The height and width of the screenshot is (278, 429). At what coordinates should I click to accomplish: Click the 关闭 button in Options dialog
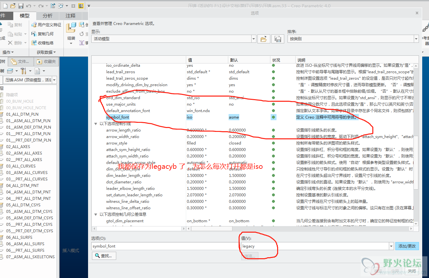412,271
